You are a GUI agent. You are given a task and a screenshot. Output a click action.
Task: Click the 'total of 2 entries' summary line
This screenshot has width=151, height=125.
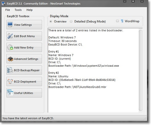coord(86,30)
